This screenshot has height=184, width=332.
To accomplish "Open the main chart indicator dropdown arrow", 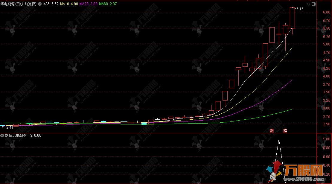I will pos(39,4).
